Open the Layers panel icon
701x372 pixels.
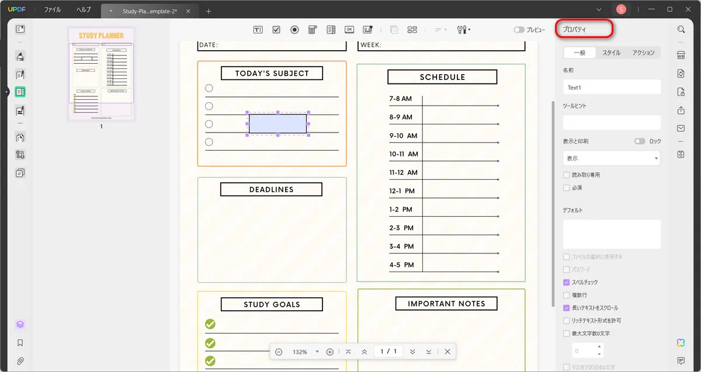(20, 325)
